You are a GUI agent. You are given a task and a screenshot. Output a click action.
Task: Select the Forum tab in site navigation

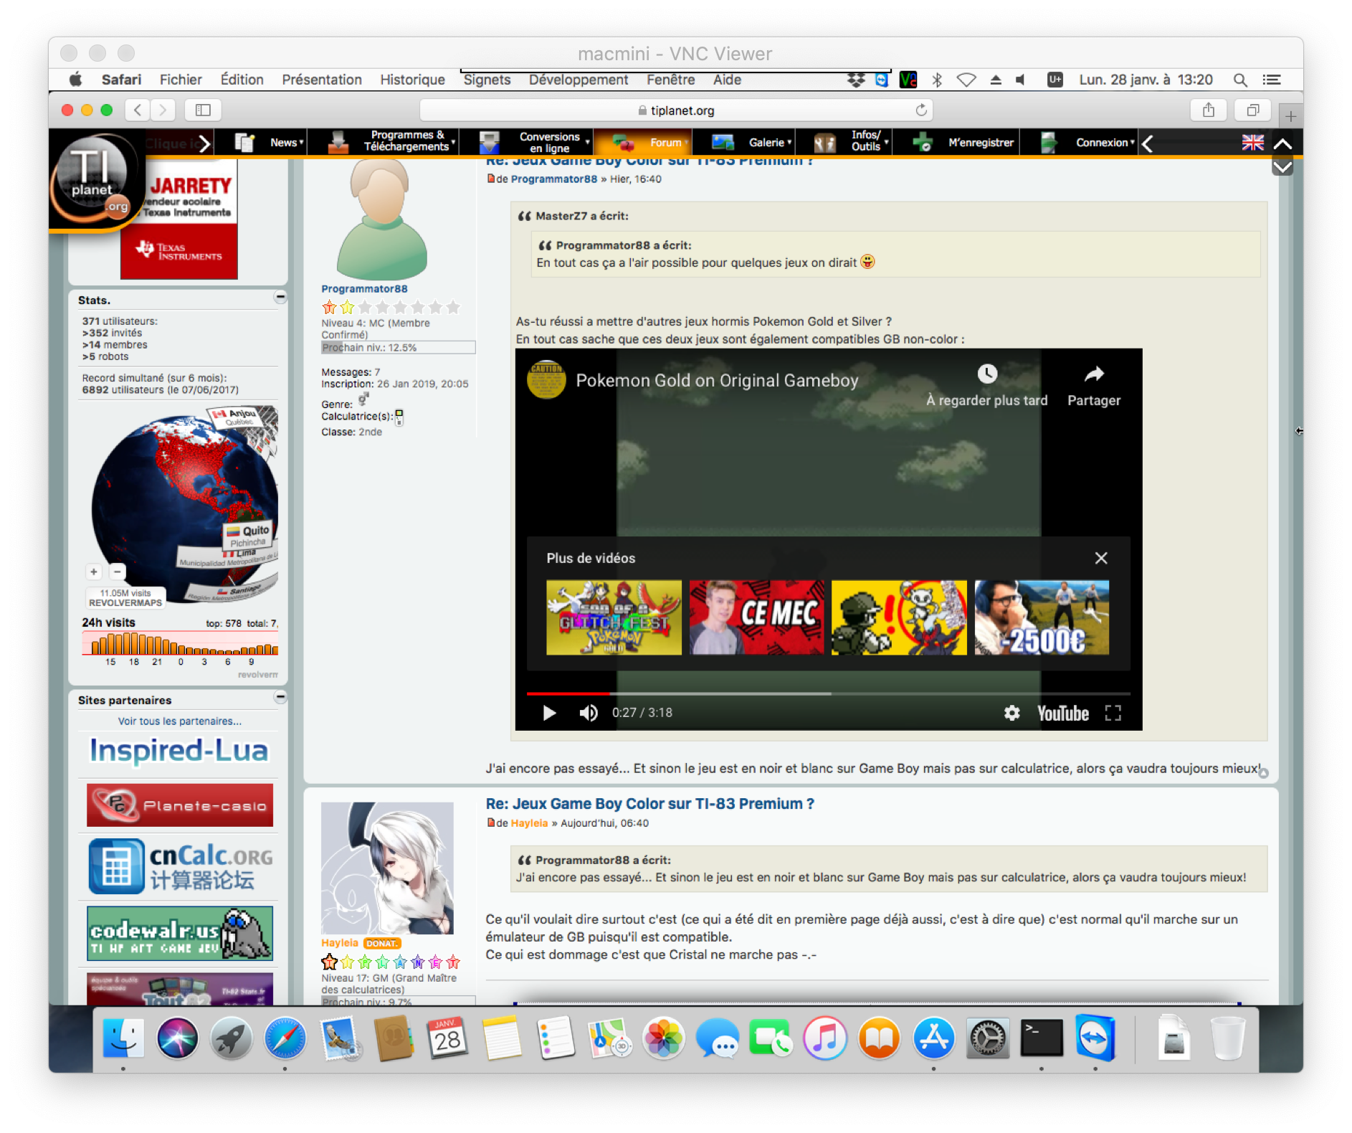tap(643, 142)
